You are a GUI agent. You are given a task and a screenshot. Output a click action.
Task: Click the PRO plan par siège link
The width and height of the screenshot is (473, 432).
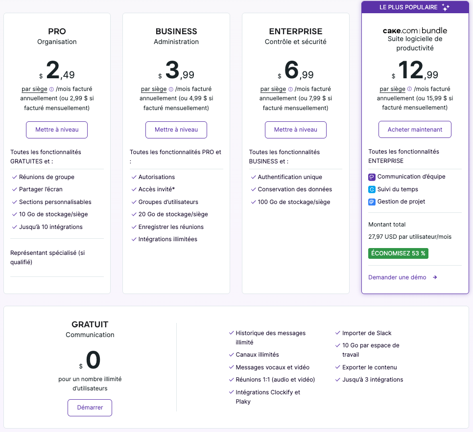click(x=34, y=89)
